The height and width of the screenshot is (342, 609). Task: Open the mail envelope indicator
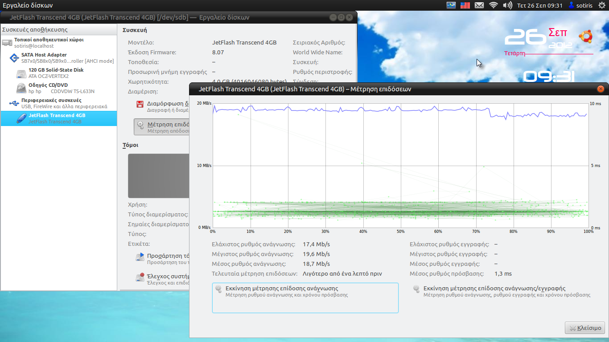point(479,5)
